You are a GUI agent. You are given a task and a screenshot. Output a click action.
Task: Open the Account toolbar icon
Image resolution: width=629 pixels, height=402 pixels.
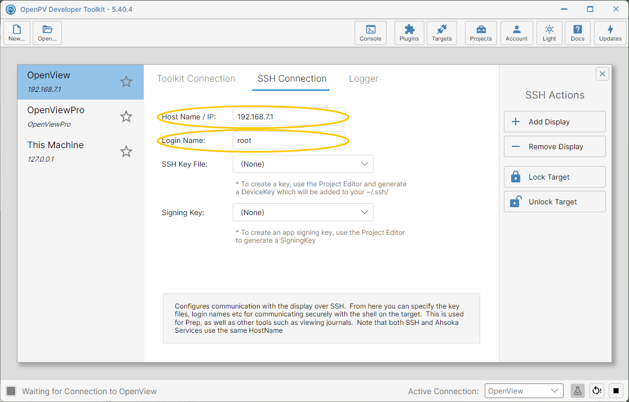pyautogui.click(x=517, y=33)
